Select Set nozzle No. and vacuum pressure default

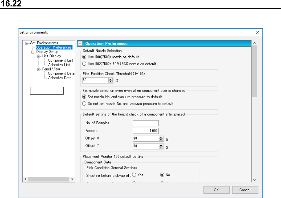pos(84,97)
